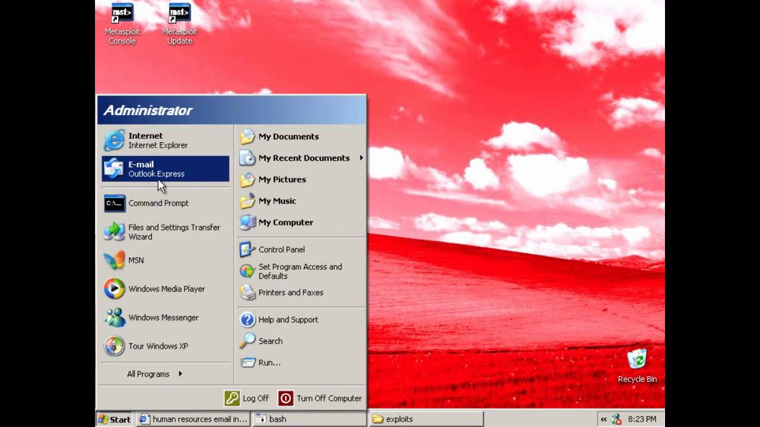Click the Turn Off Computer button

(321, 399)
